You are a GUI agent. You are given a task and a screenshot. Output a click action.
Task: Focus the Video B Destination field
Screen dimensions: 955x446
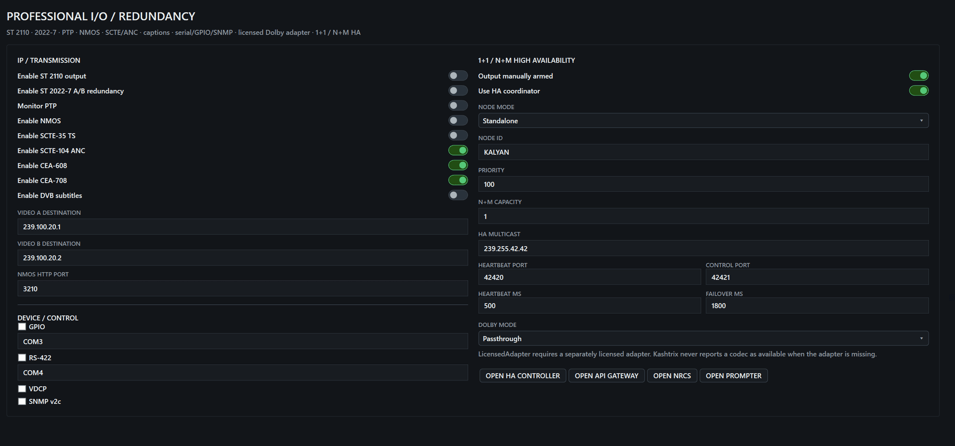tap(243, 258)
